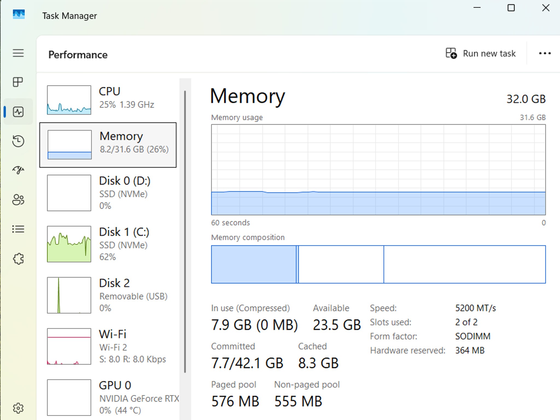560x420 pixels.
Task: Click the Disk 2 activity mini graph thumbnail
Action: [x=69, y=295]
